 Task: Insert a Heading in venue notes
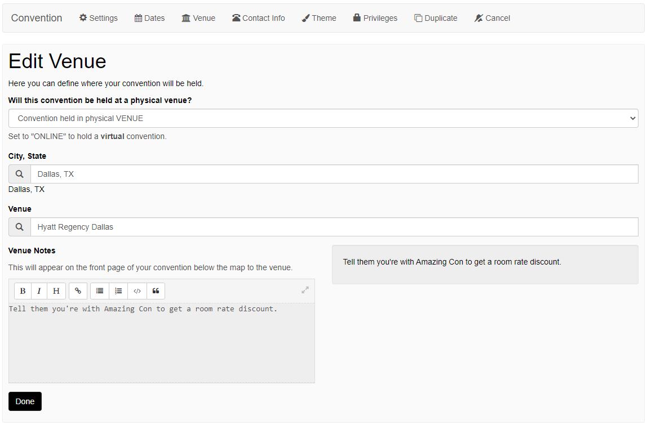[56, 291]
